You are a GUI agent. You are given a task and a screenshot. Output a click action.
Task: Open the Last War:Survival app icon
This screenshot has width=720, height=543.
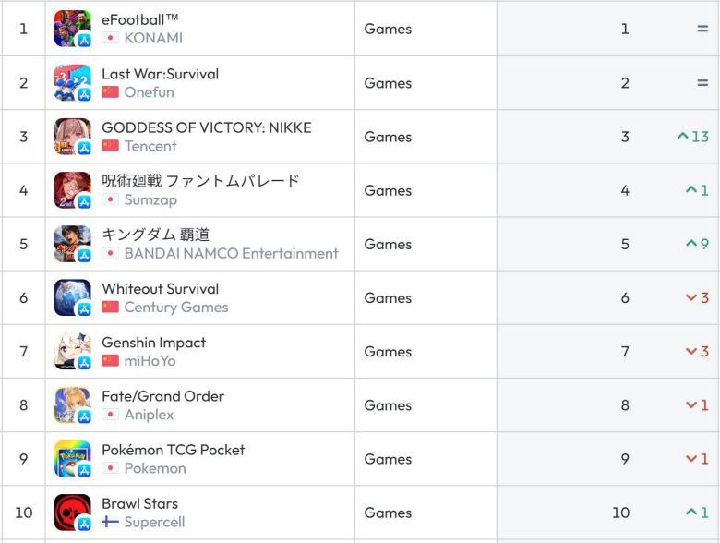tap(72, 82)
